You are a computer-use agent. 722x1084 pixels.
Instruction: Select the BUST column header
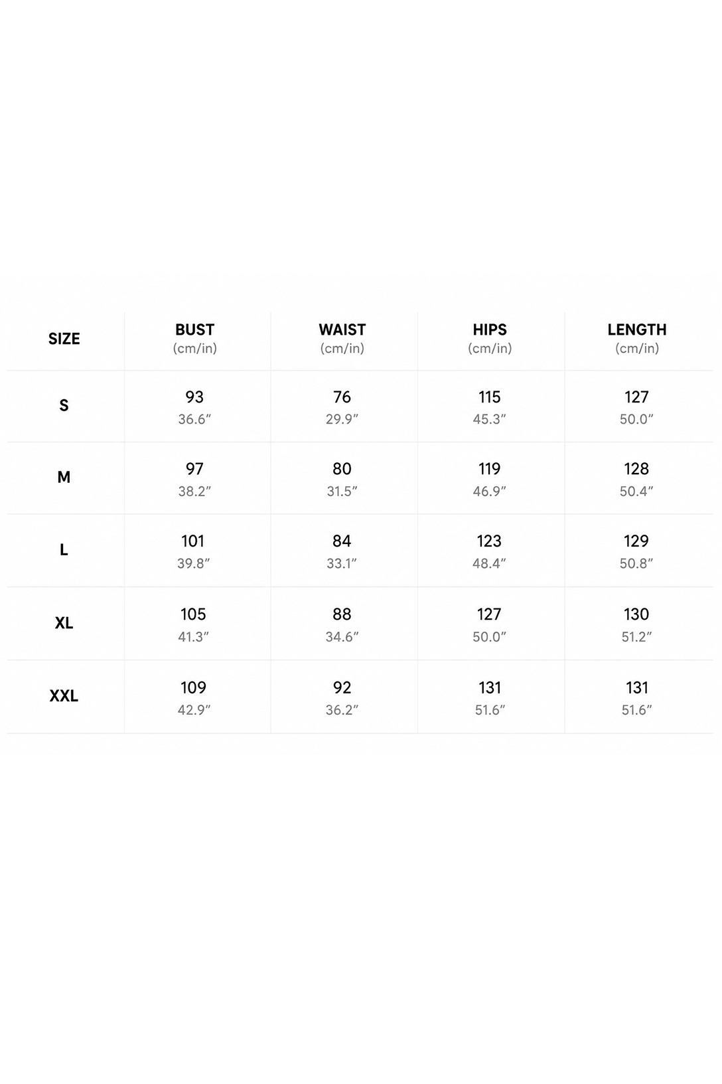[x=195, y=329]
